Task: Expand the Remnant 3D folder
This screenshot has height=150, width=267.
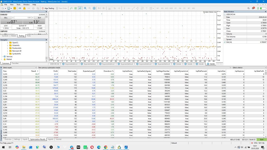Action: [x=8, y=51]
